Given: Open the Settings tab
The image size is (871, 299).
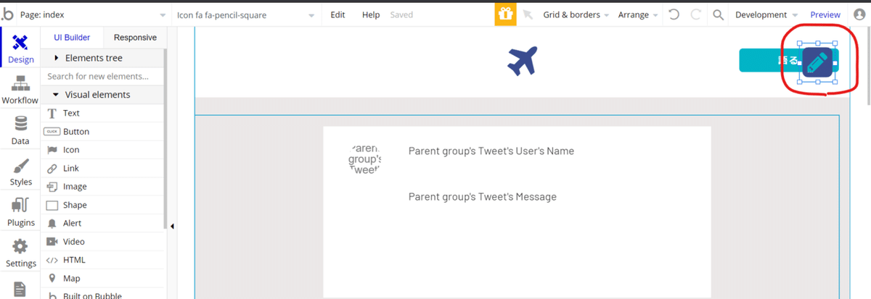Looking at the screenshot, I should [x=20, y=253].
